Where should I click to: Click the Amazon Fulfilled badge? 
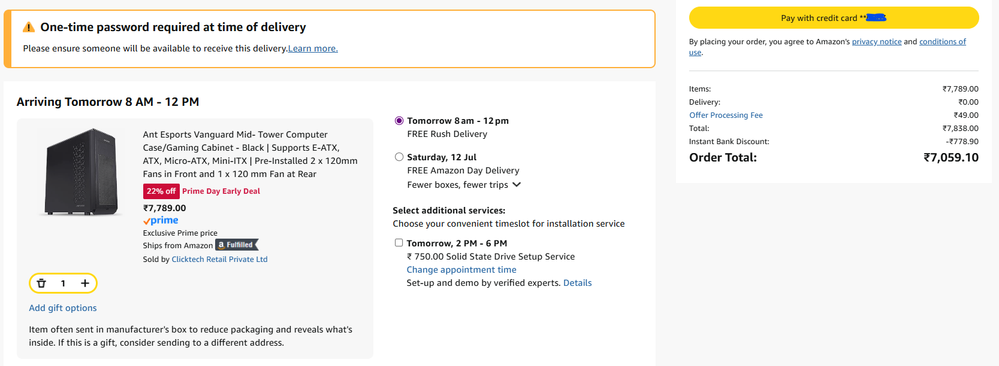click(237, 245)
